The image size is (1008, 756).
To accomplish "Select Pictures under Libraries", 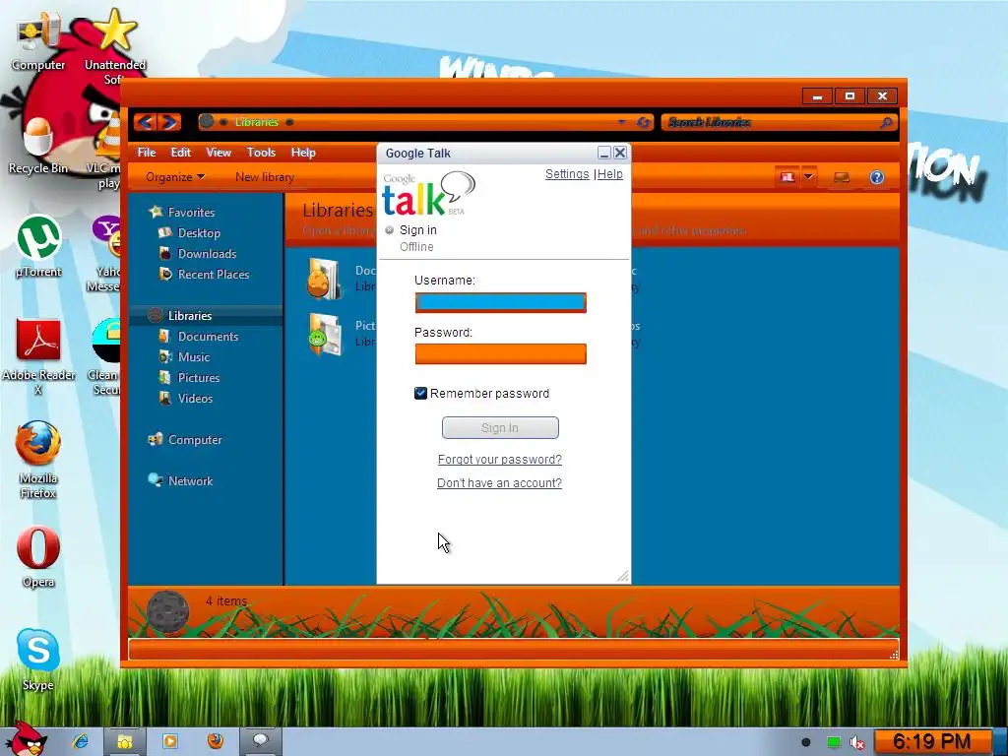I will pyautogui.click(x=199, y=377).
